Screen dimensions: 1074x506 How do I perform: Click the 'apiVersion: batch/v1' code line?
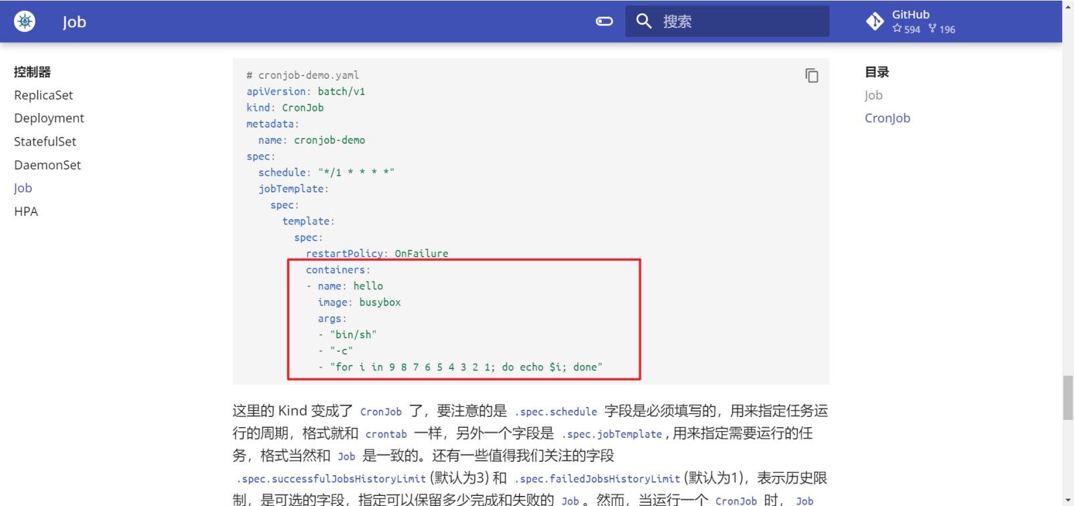tap(306, 92)
